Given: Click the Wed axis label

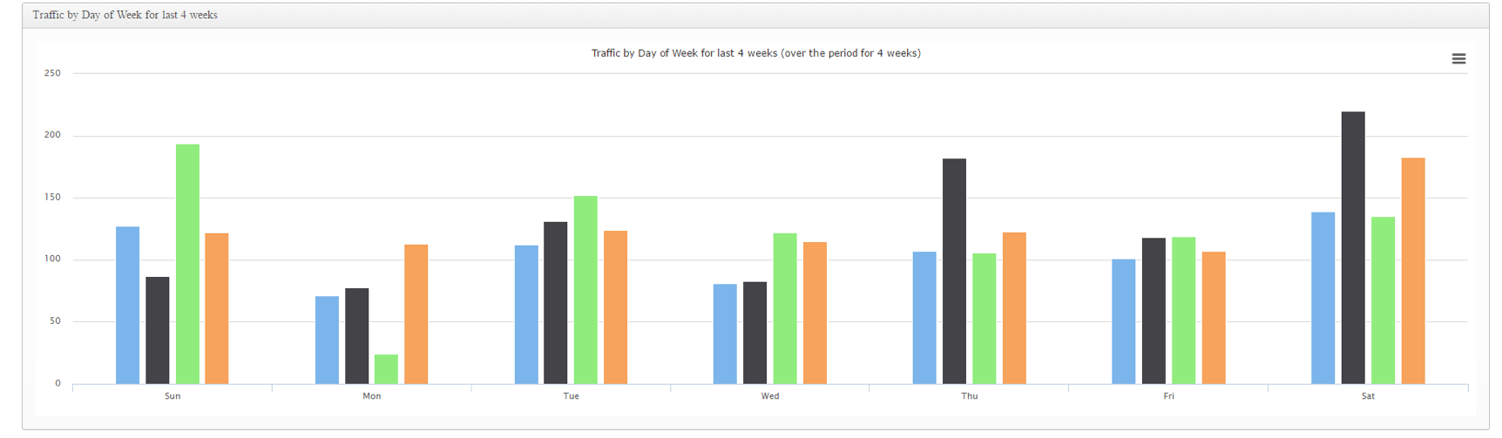Looking at the screenshot, I should coord(770,396).
